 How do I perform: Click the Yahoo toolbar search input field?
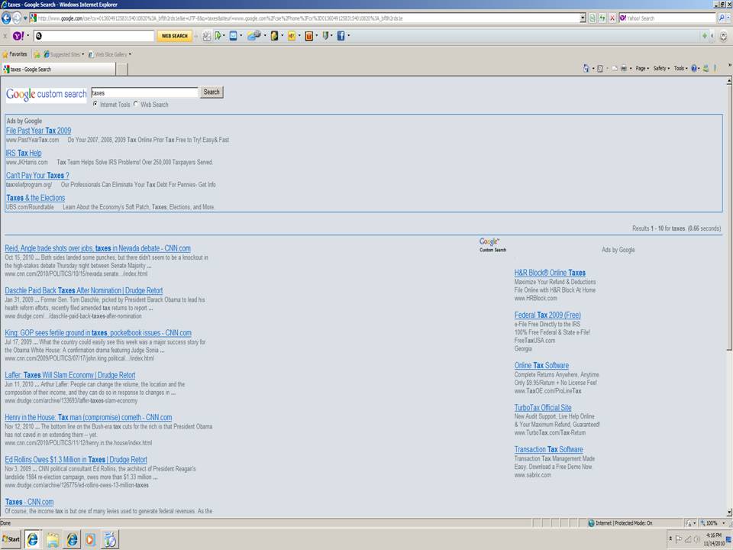pyautogui.click(x=93, y=36)
